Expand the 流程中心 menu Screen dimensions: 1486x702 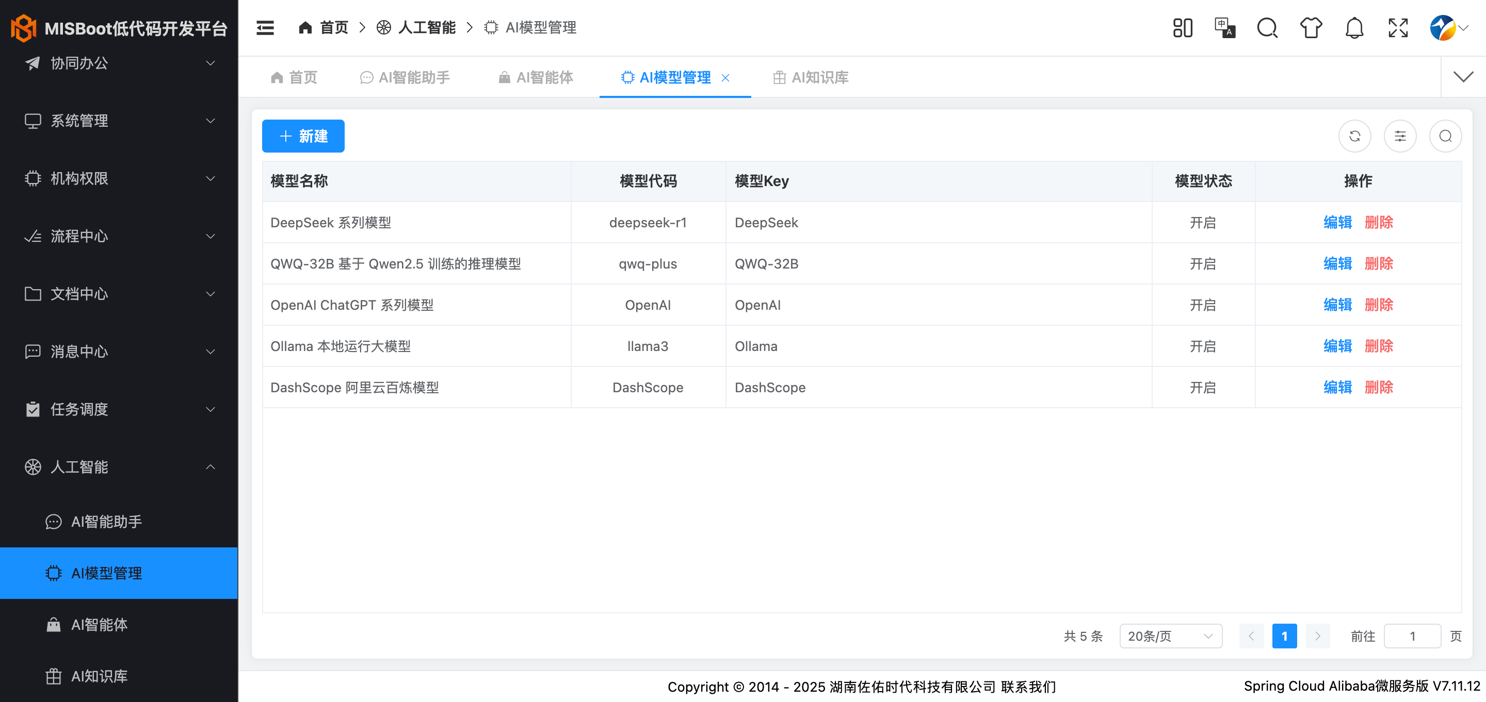tap(119, 236)
